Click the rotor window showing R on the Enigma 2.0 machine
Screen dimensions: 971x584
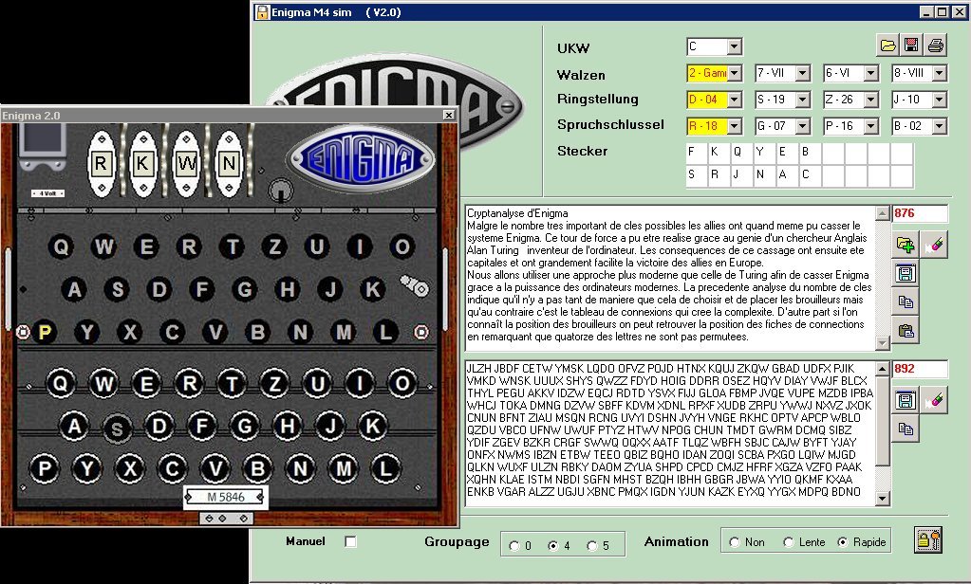pyautogui.click(x=101, y=163)
